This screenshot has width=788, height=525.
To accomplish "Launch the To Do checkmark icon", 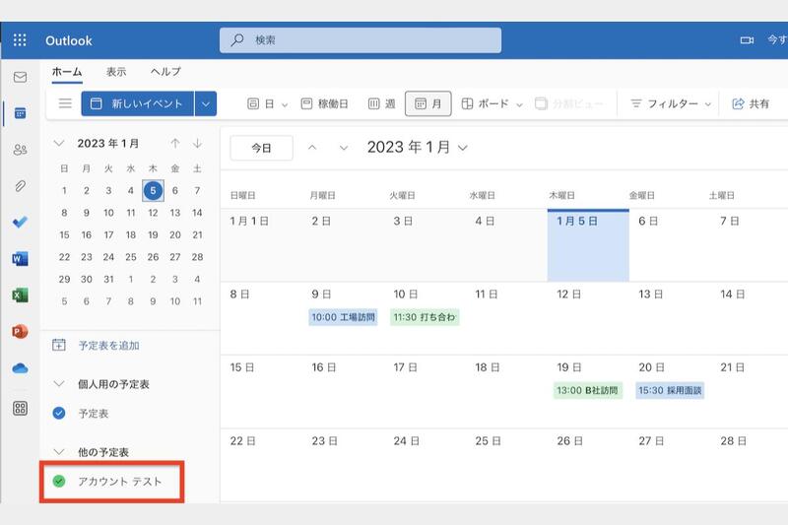I will pyautogui.click(x=20, y=223).
